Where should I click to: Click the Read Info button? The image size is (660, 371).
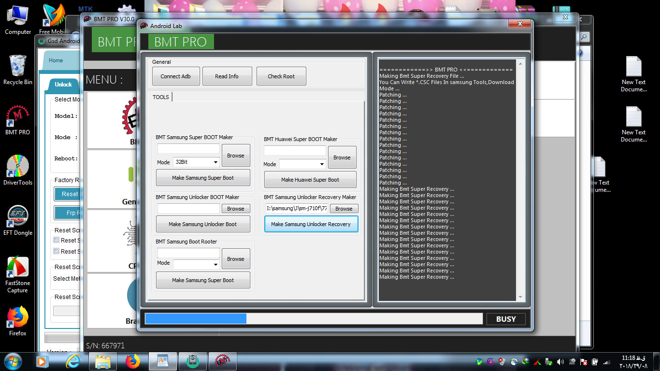pyautogui.click(x=227, y=76)
